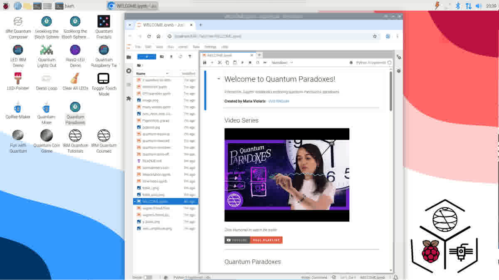The width and height of the screenshot is (499, 280).
Task: Open the Quantum Paradoxes video thumbnail
Action: [x=287, y=175]
